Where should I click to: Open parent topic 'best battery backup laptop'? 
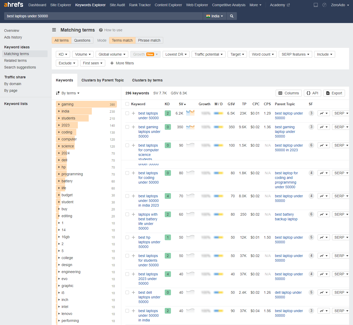click(x=286, y=217)
